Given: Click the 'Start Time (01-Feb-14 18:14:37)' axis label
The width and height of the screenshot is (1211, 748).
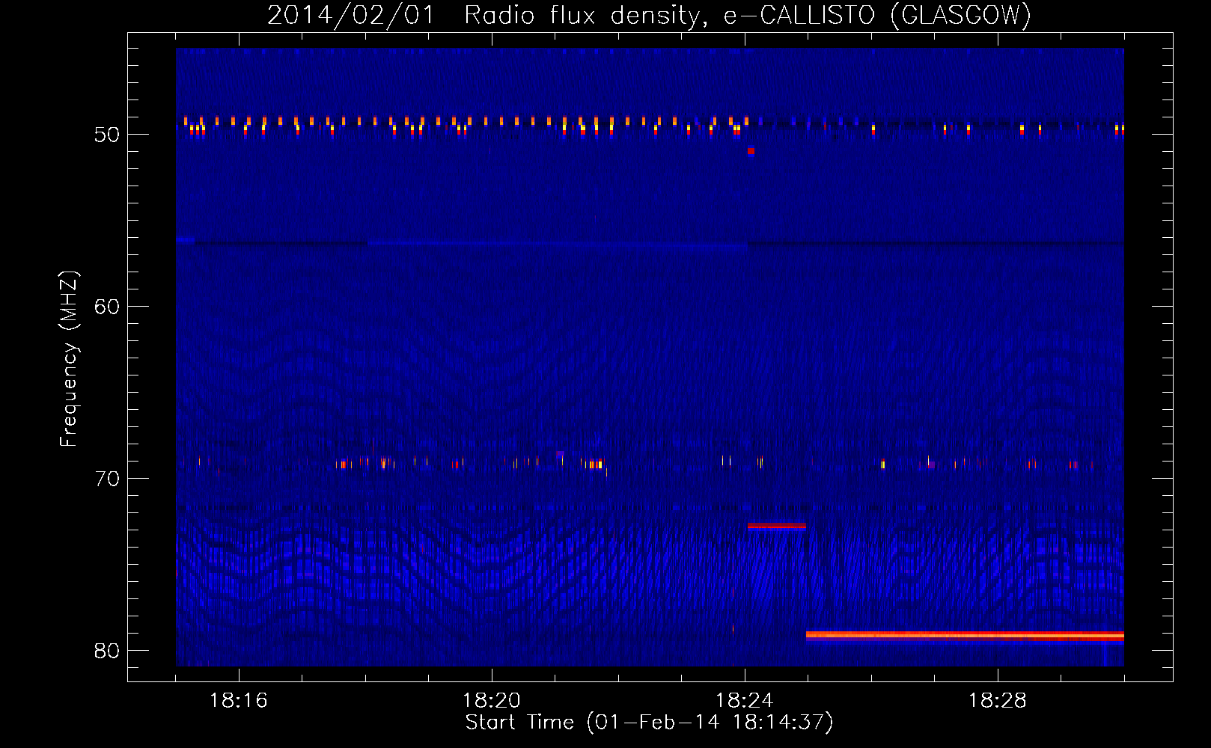Looking at the screenshot, I should [649, 723].
